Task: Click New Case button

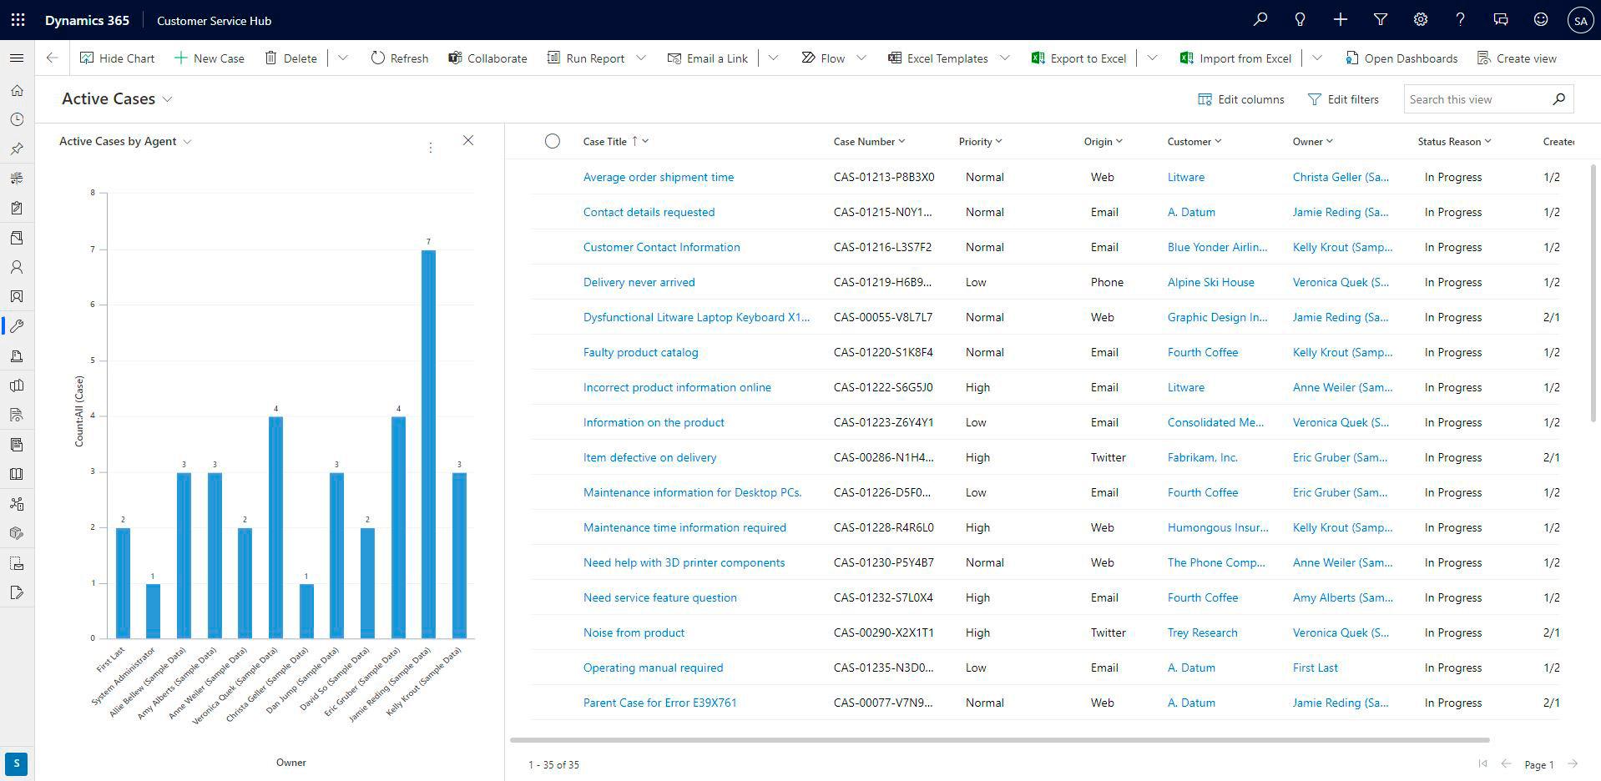Action: (210, 58)
